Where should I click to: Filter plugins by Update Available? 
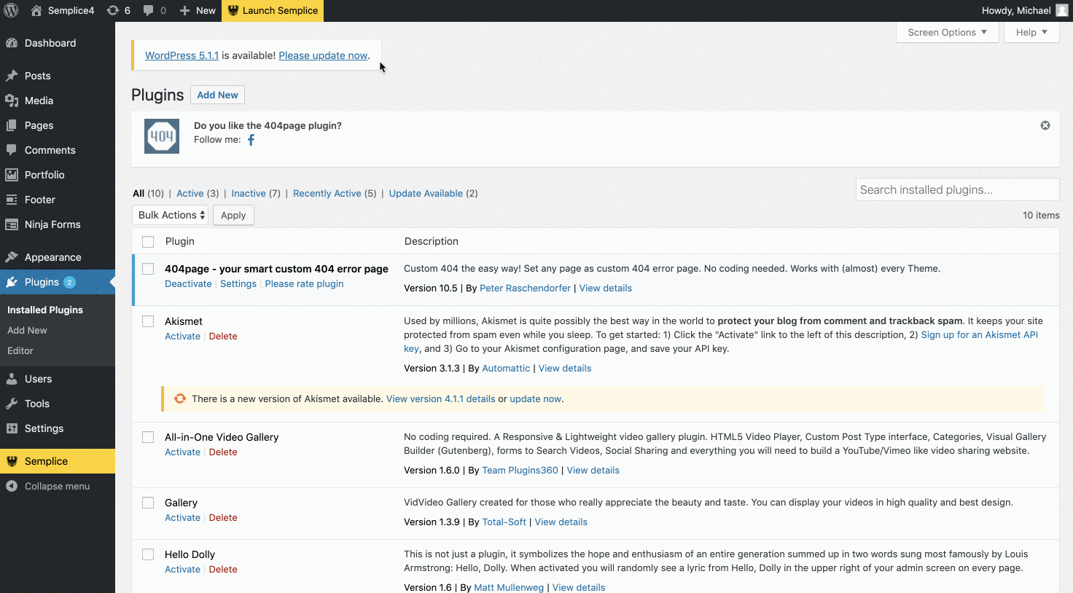point(426,193)
